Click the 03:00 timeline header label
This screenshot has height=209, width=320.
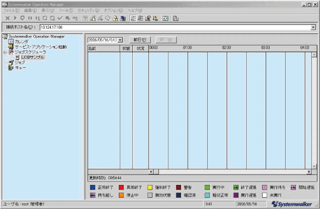tap(266, 48)
